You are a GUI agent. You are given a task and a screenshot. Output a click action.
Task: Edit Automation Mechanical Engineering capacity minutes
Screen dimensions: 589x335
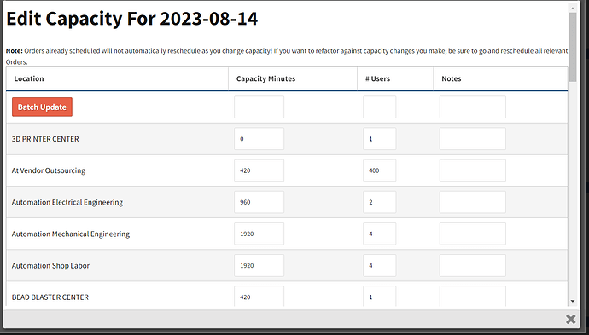click(260, 234)
